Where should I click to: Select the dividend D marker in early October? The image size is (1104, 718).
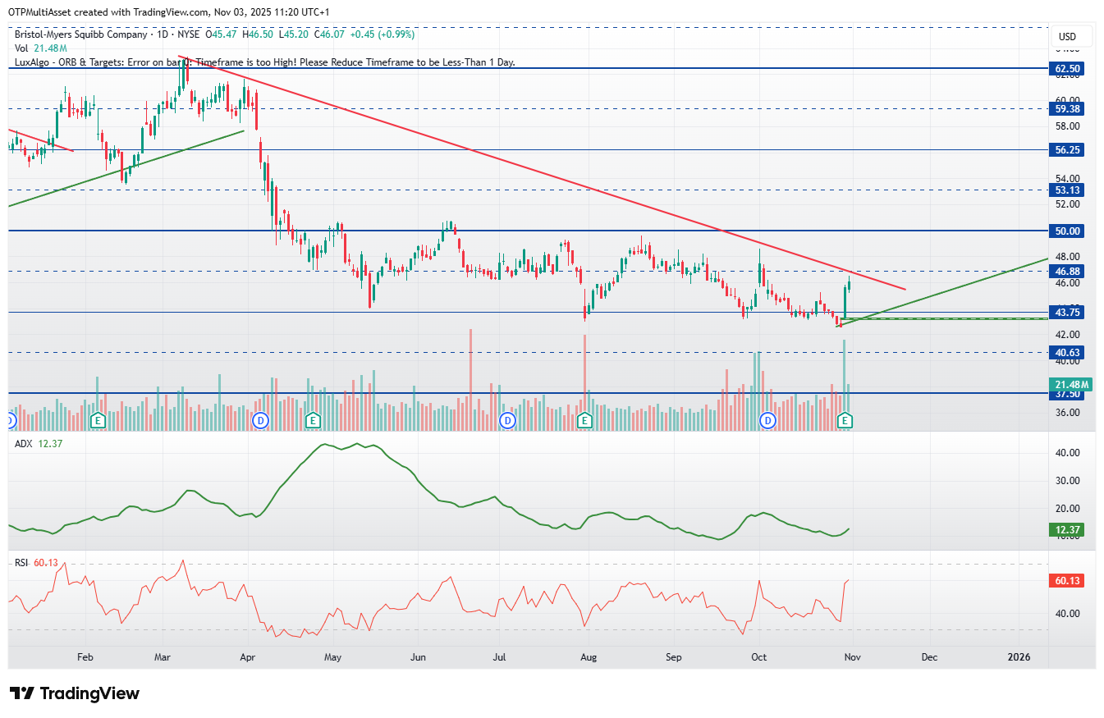coord(768,420)
